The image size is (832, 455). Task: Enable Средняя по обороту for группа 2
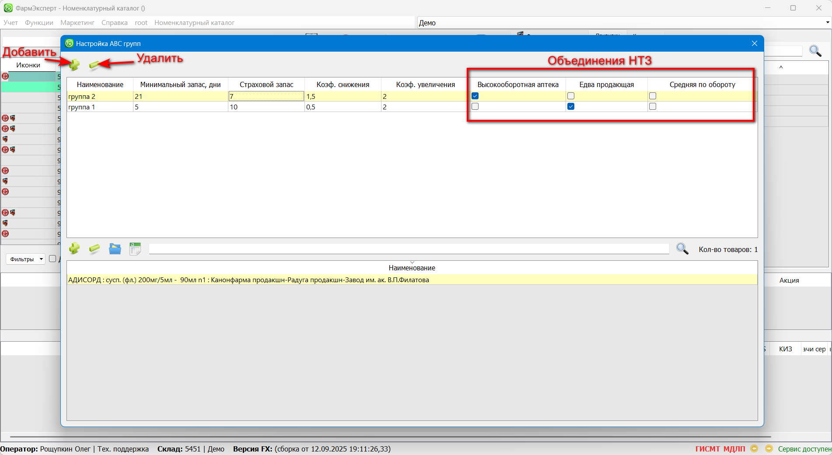[653, 96]
